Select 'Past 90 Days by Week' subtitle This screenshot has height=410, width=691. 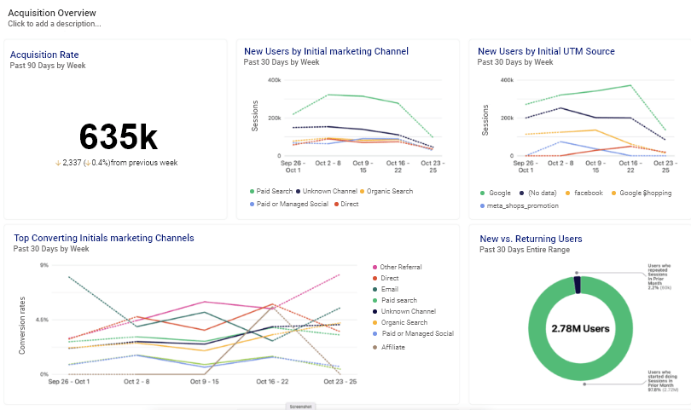pos(48,65)
